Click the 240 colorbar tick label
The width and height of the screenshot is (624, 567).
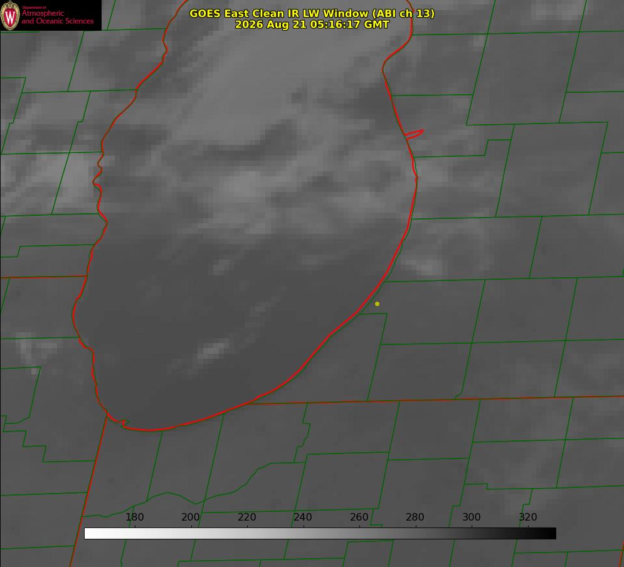pos(303,517)
